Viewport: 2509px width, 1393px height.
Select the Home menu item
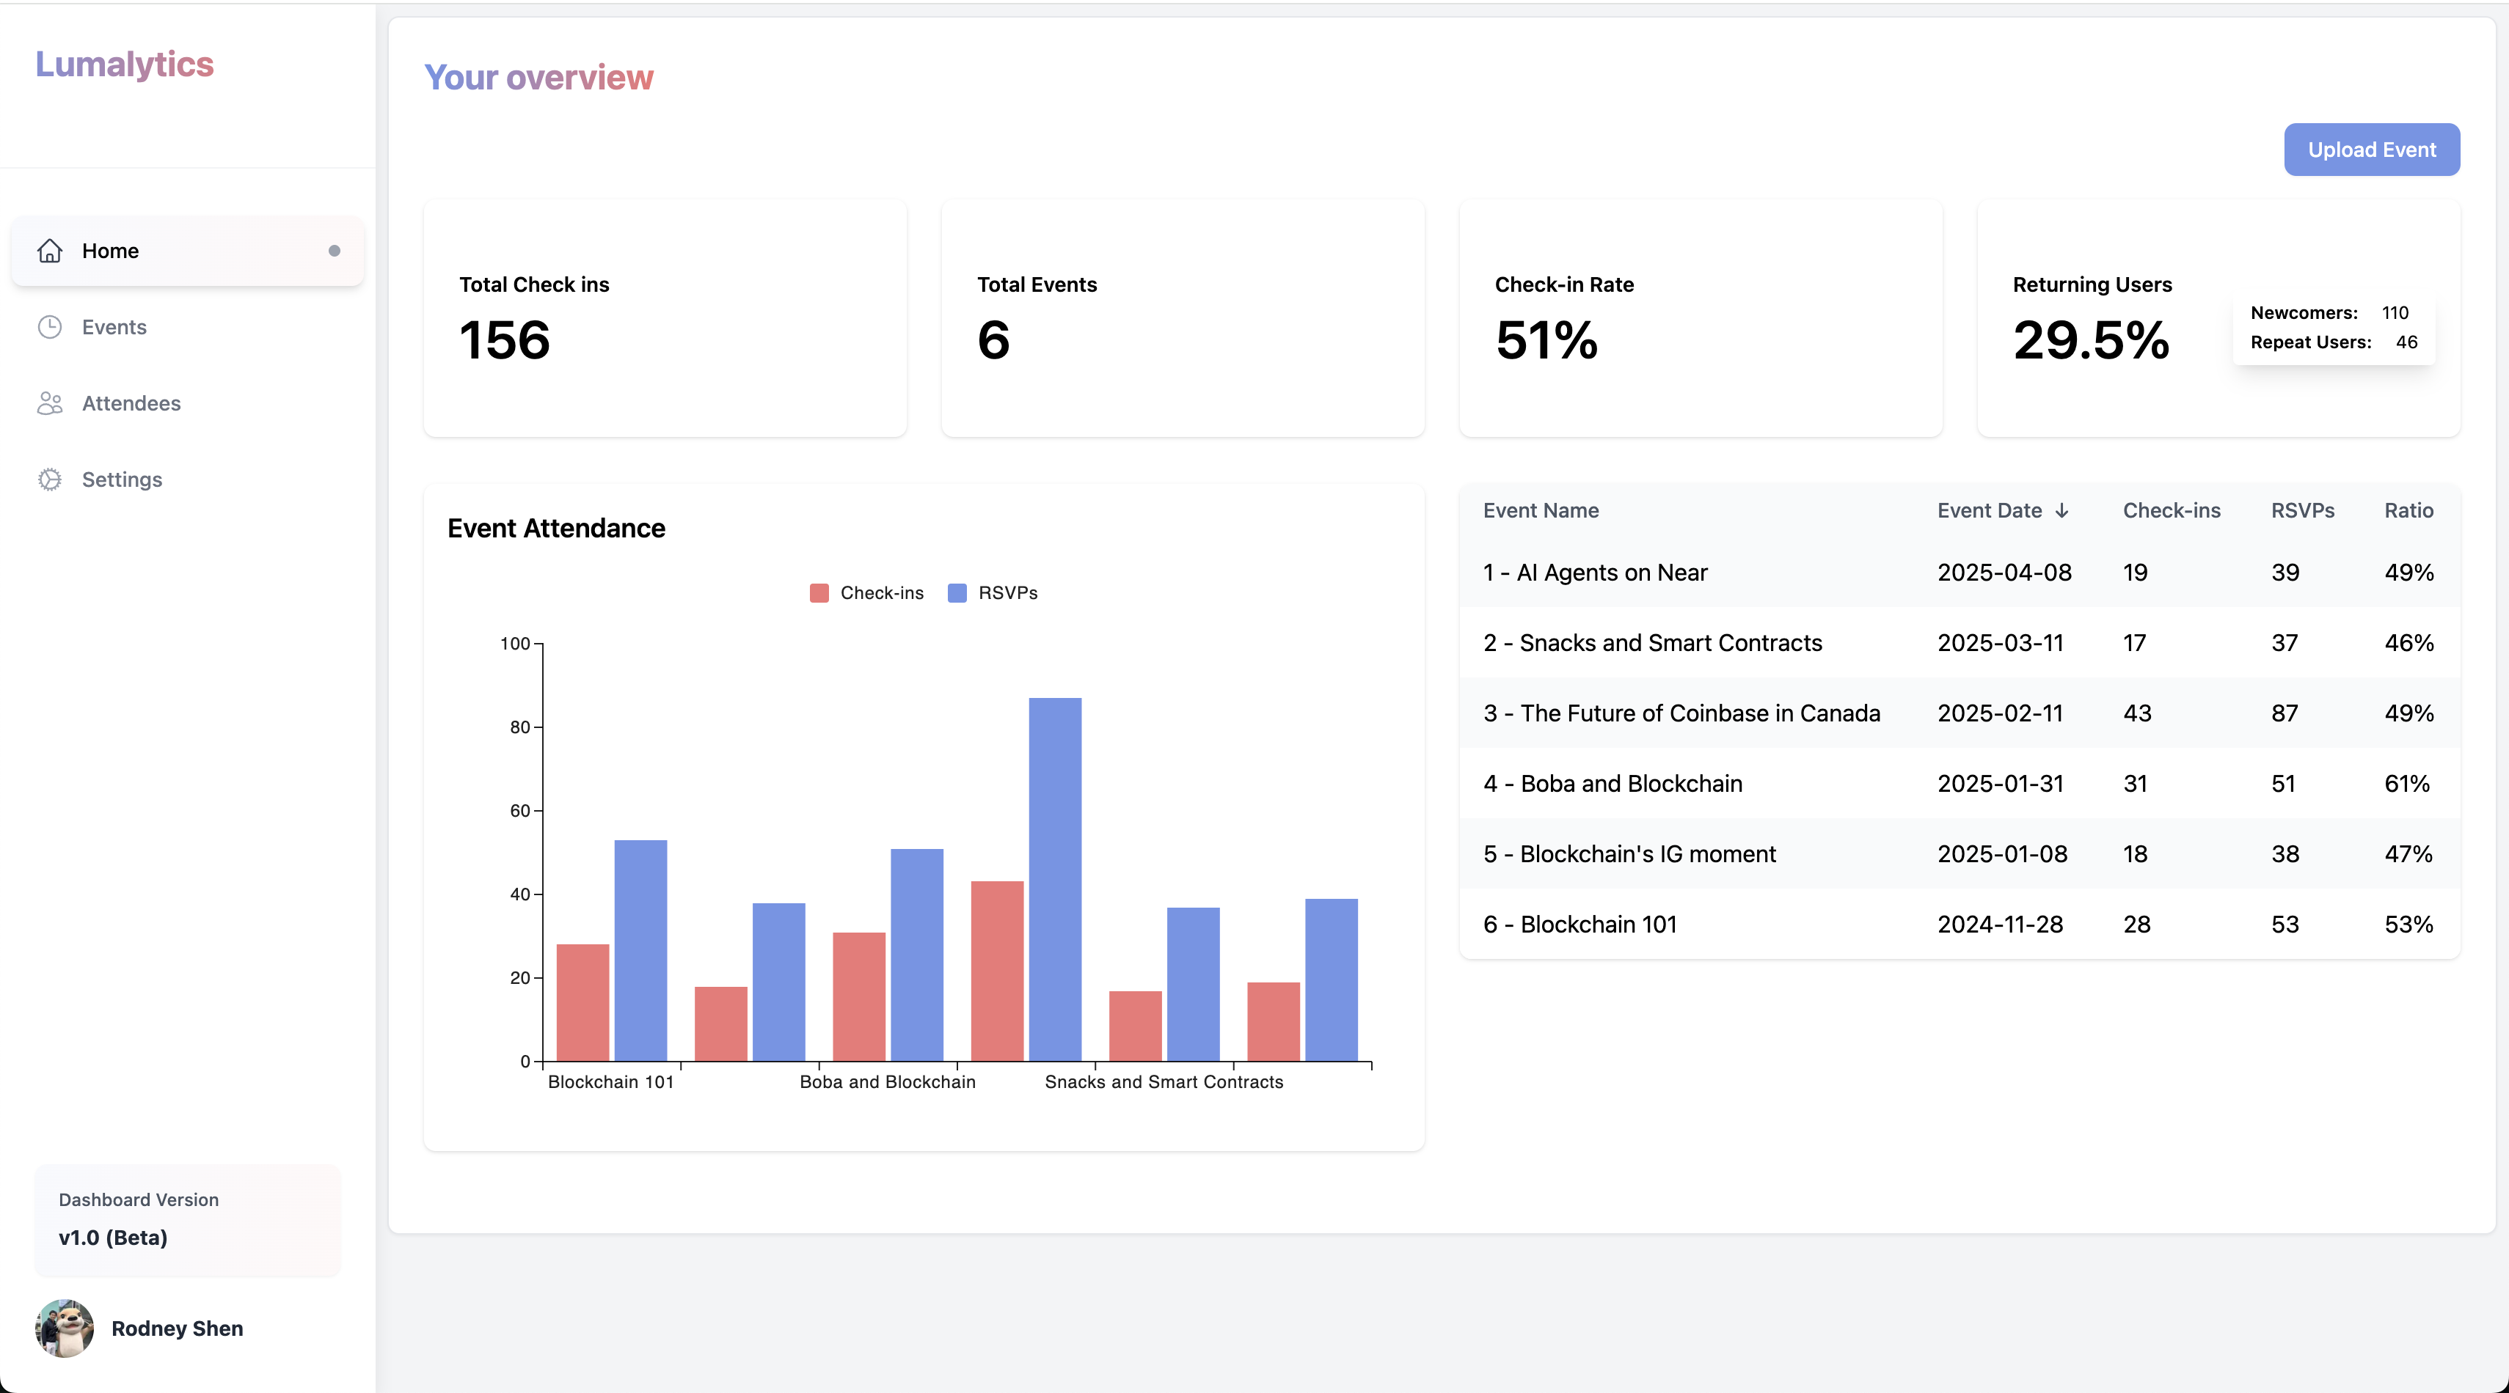tap(187, 251)
